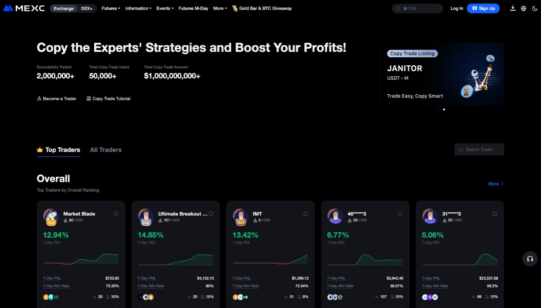The width and height of the screenshot is (541, 308).
Task: Click the 46*****3 trader avatar
Action: click(x=335, y=216)
